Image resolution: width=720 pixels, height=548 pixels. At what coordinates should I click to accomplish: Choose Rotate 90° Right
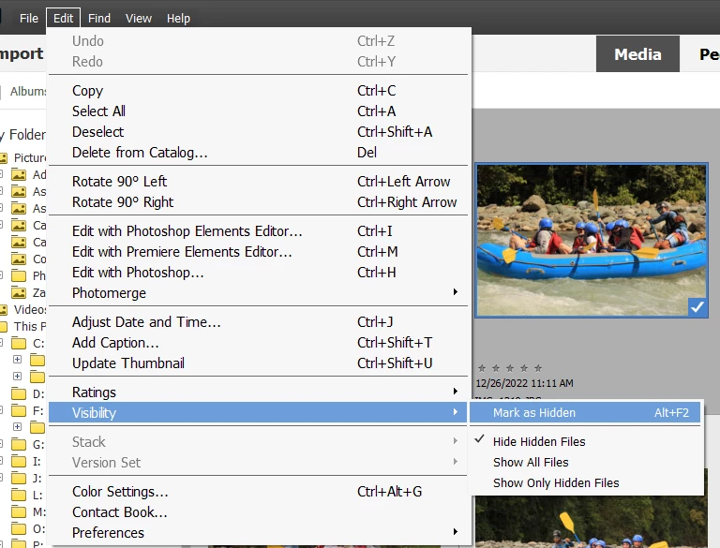pos(260,202)
